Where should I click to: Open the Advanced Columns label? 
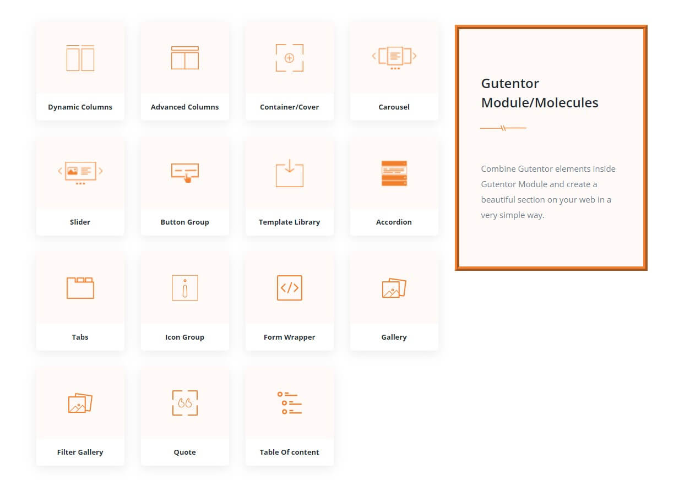[185, 107]
